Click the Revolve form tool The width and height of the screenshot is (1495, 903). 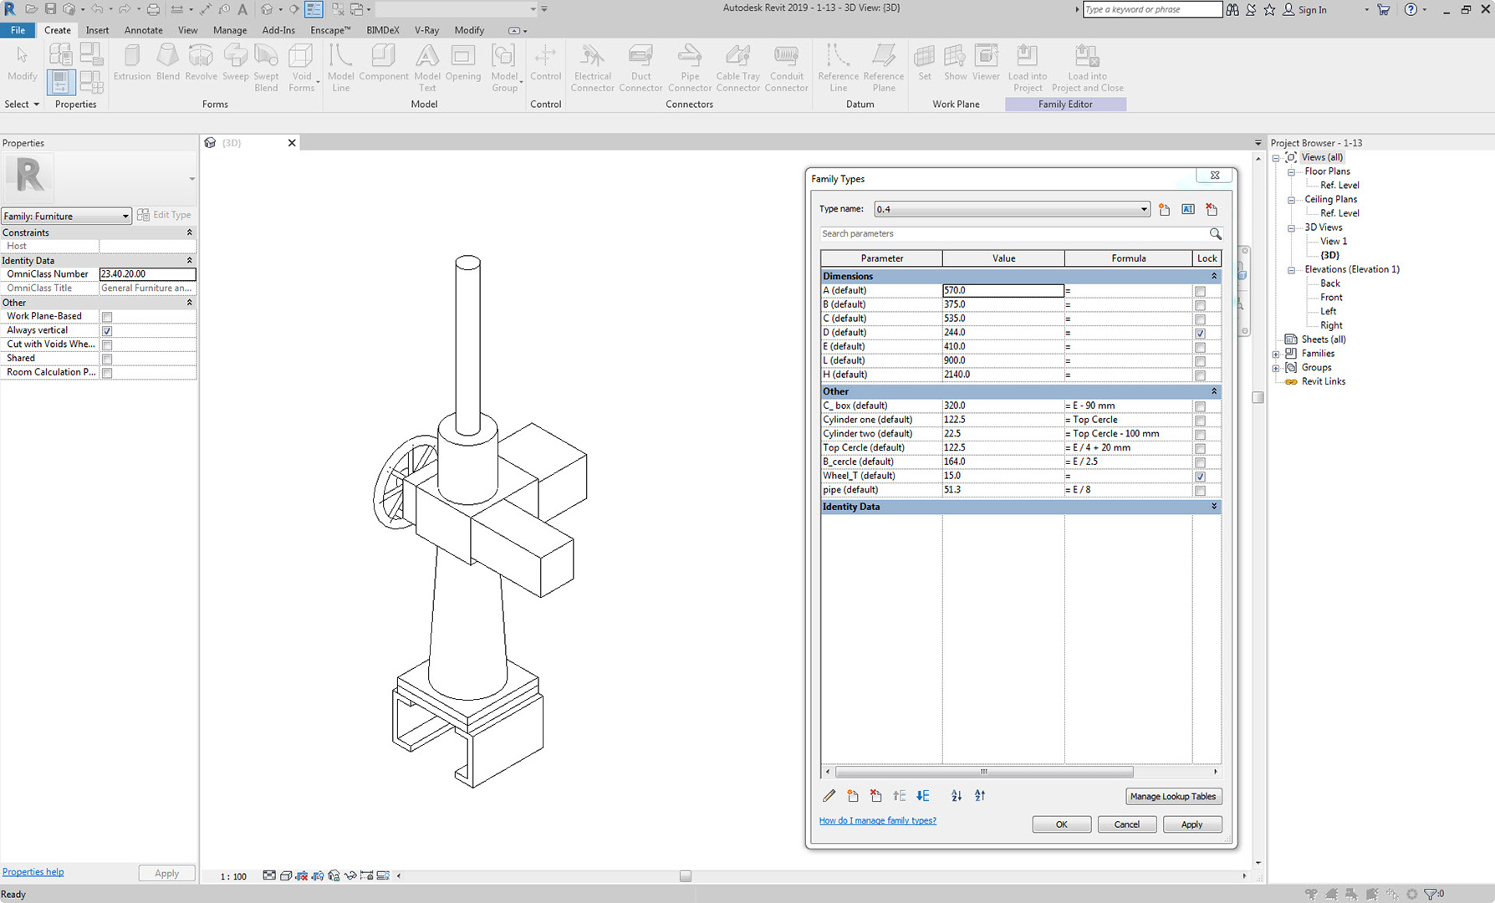(201, 64)
